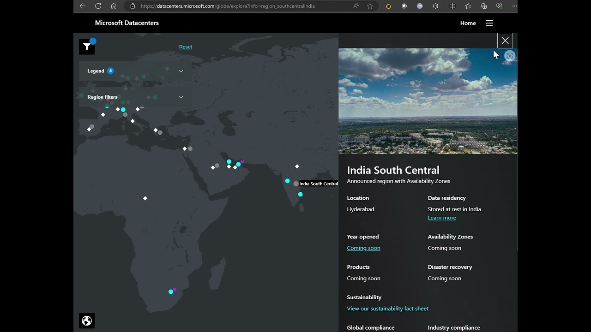The height and width of the screenshot is (332, 591).
Task: Open browser Settings and more menu
Action: [x=514, y=6]
